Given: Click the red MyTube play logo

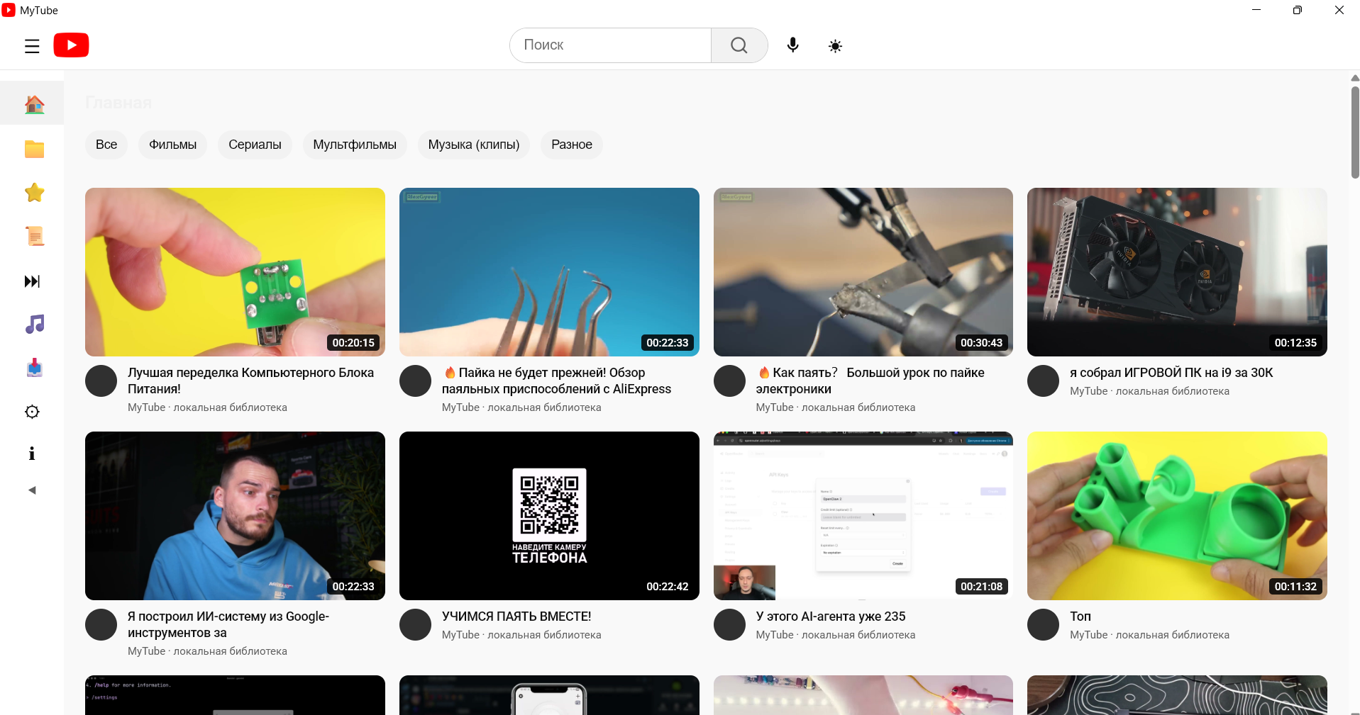Looking at the screenshot, I should (x=71, y=45).
